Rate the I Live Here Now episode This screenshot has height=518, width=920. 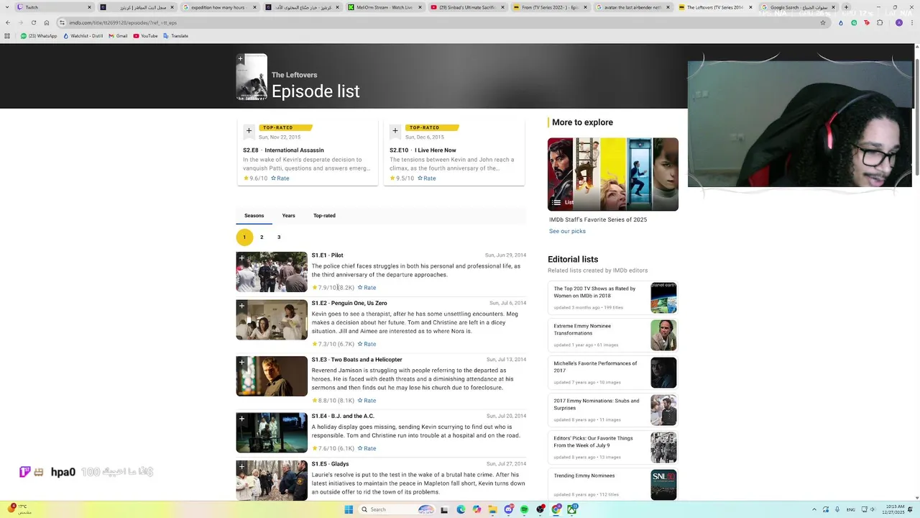pos(427,178)
